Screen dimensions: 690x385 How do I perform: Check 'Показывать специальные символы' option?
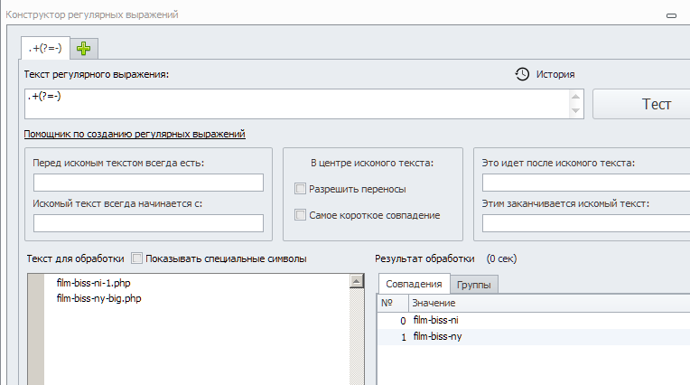tap(137, 258)
